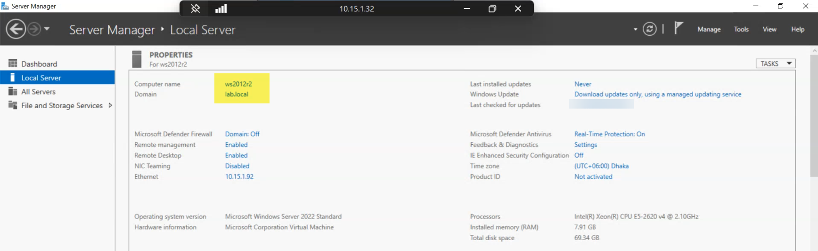Click the 69.34 GB disk space value

click(x=587, y=238)
